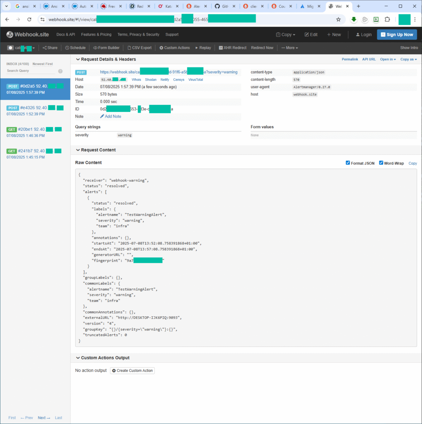The height and width of the screenshot is (424, 422).
Task: Click the Censys lookup link
Action: pyautogui.click(x=179, y=80)
